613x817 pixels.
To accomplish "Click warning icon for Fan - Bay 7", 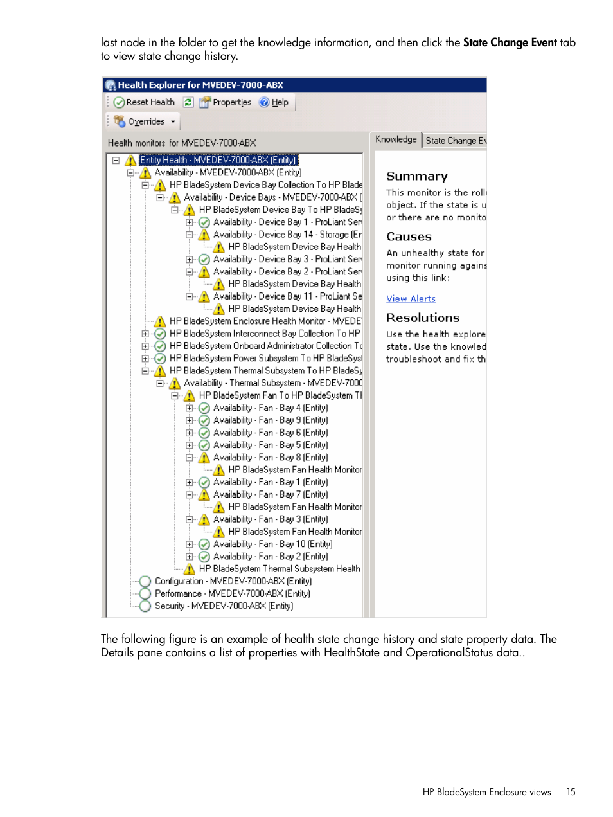I will 204,495.
